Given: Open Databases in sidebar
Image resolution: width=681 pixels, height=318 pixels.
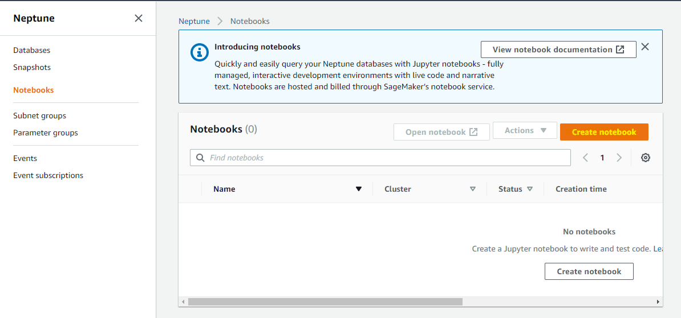Looking at the screenshot, I should point(32,50).
